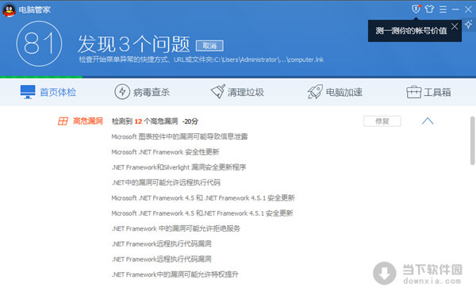Click the monitor icon of 首页体检

pos(28,92)
